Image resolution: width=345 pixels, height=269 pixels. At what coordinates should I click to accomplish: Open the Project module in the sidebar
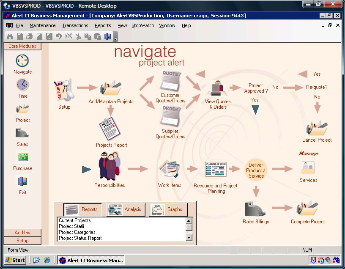(22, 109)
